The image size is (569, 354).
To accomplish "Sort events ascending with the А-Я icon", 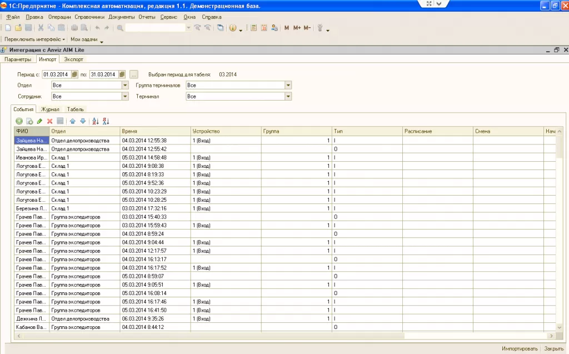I will pyautogui.click(x=94, y=121).
